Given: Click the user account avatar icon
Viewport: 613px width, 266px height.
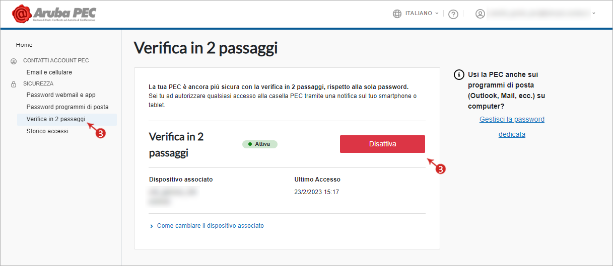Looking at the screenshot, I should click(480, 14).
